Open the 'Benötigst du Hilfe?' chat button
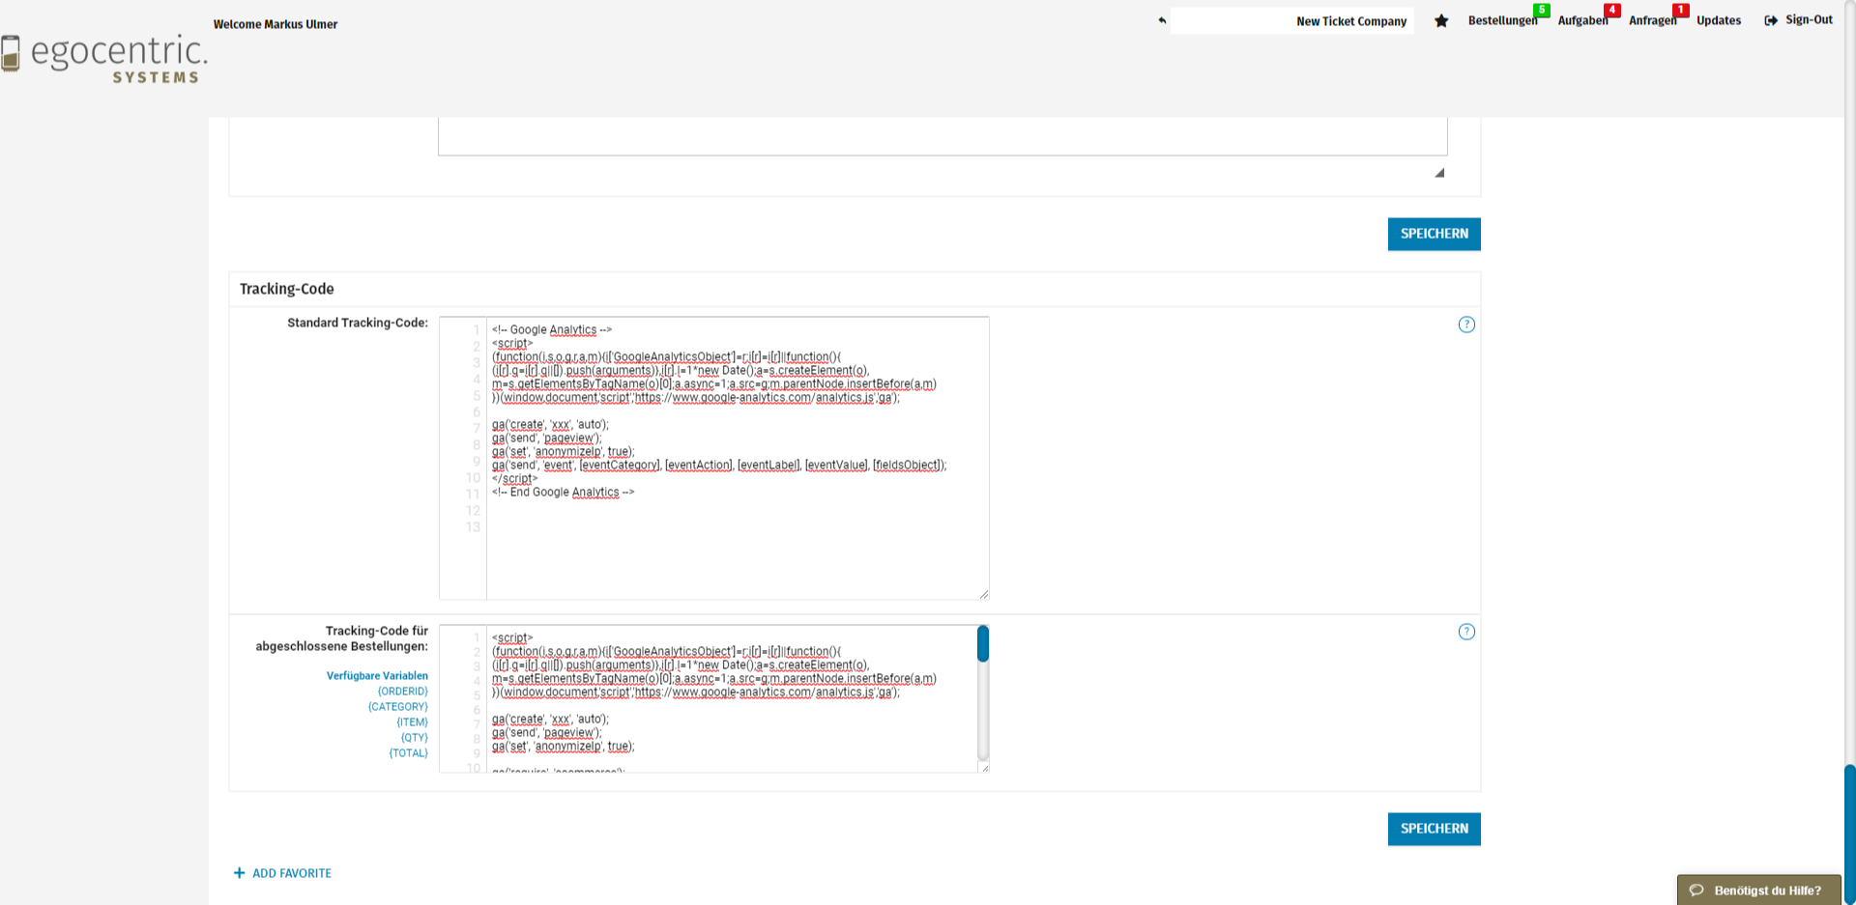 1759,890
